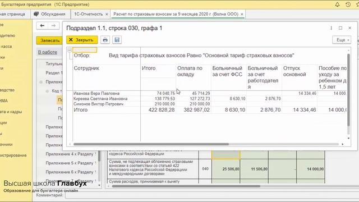Click the total value 382 987,02
359x202 pixels.
(x=197, y=110)
